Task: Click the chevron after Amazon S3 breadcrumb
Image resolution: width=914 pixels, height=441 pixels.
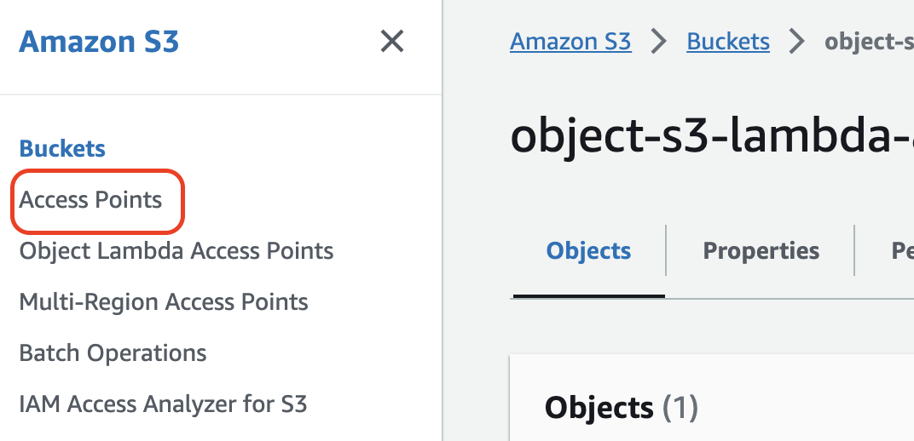Action: (x=659, y=41)
